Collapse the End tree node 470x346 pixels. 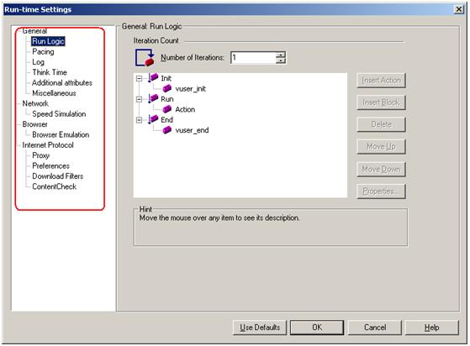coord(139,120)
